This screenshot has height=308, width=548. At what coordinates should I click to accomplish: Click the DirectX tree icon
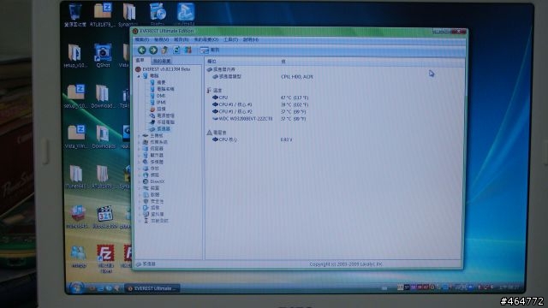tap(146, 181)
